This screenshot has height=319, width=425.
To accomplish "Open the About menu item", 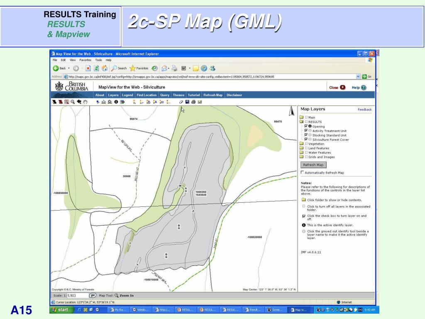I will pos(100,95).
